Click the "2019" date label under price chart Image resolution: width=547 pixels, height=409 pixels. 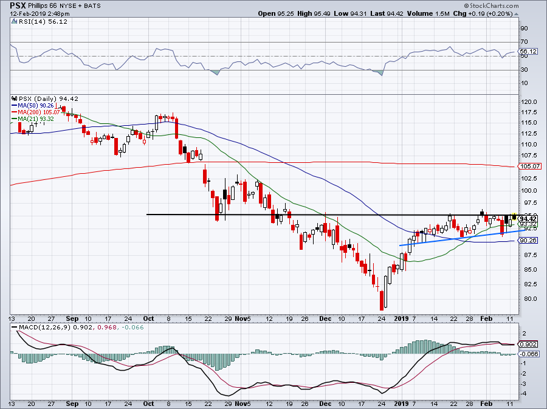[x=401, y=318]
